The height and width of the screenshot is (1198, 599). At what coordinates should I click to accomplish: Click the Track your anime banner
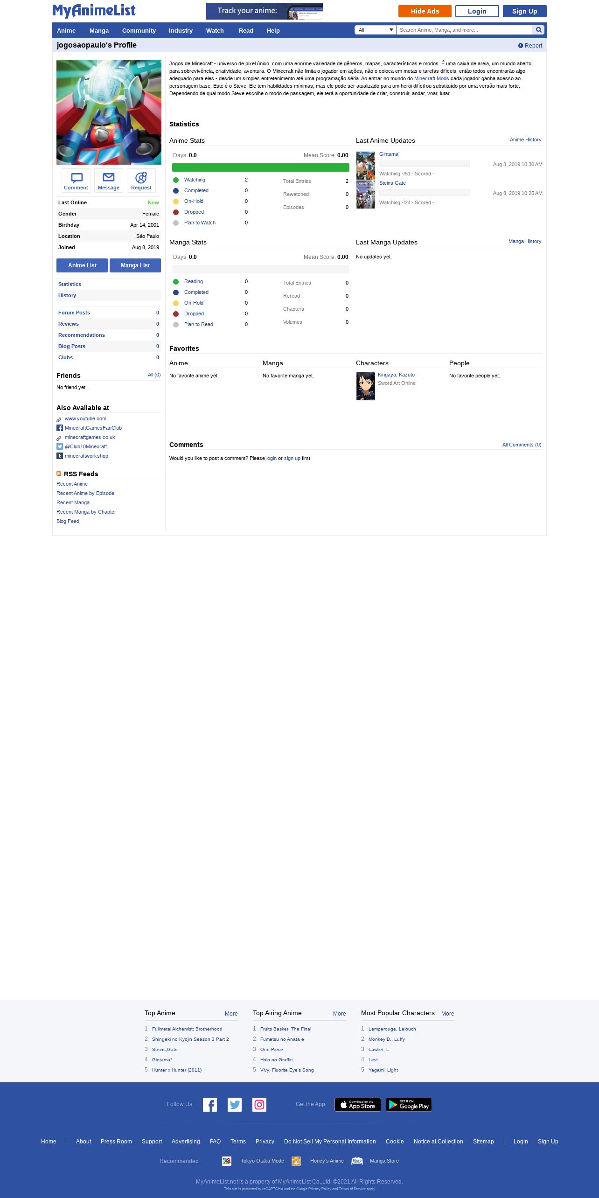click(265, 11)
